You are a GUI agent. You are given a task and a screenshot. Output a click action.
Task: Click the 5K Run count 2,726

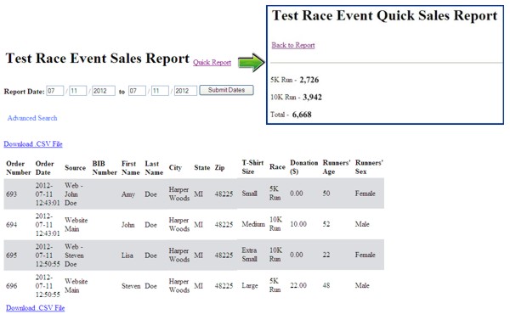tap(309, 80)
